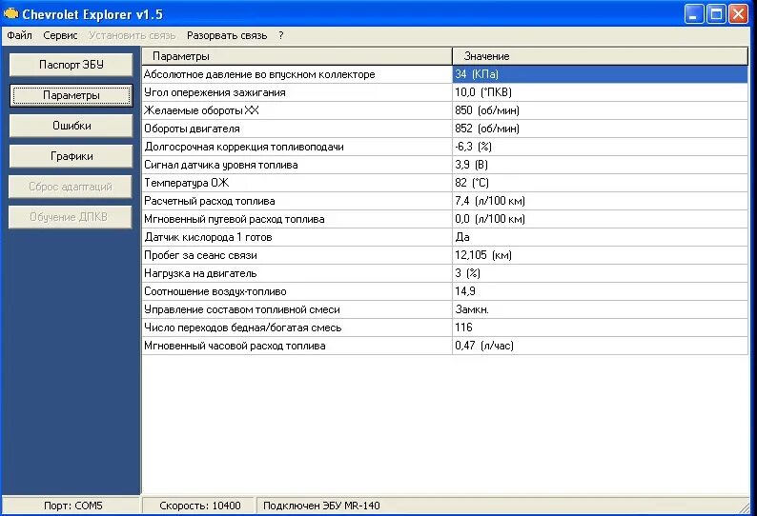This screenshot has height=516, width=757.
Task: Select the Параметры sidebar button
Action: [71, 95]
